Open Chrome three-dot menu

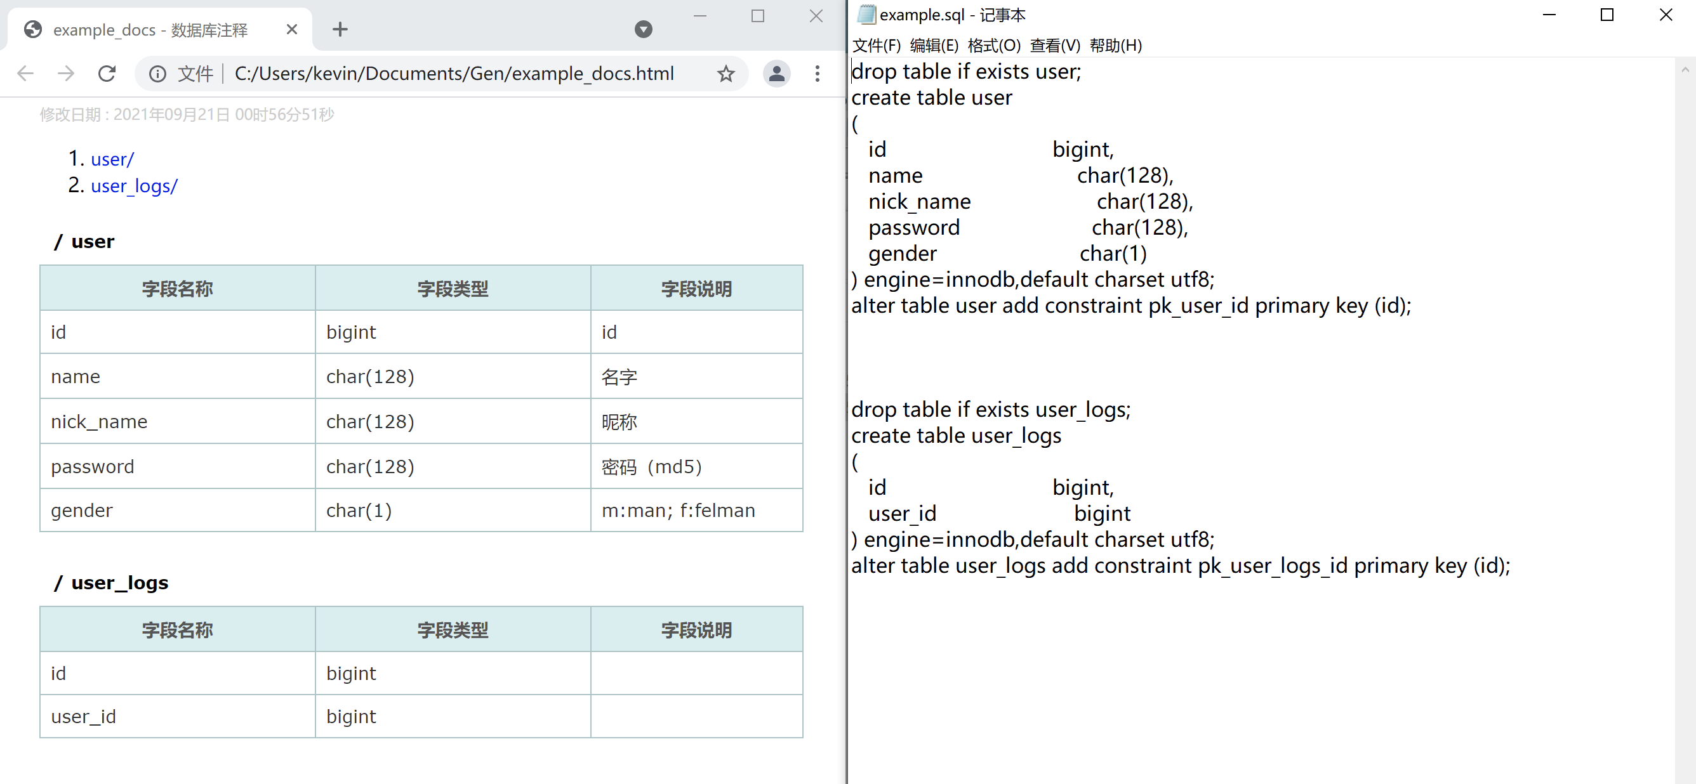point(817,73)
